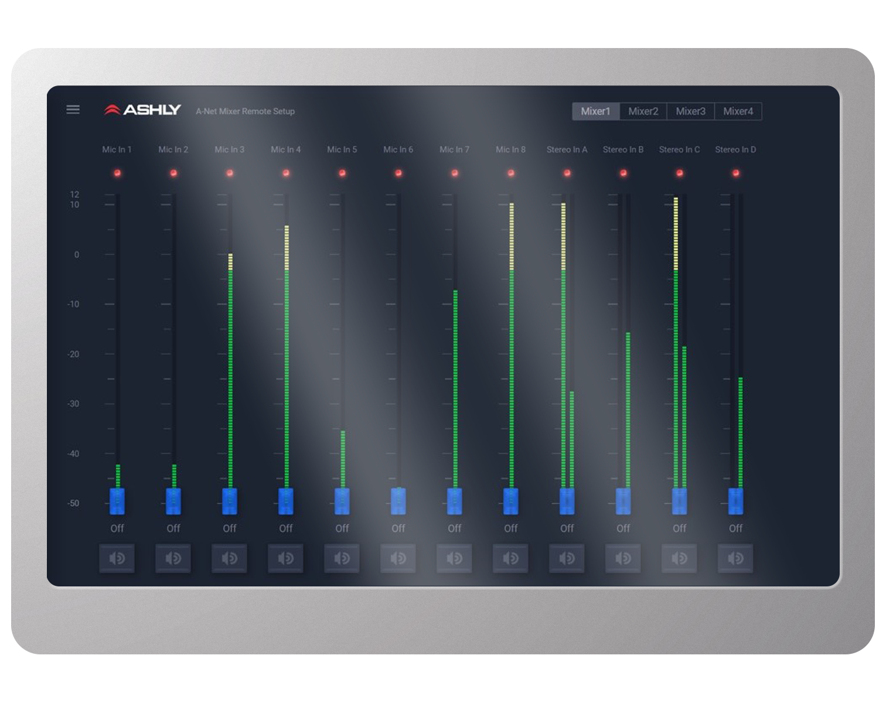Click the Stereo In C level meter
The image size is (886, 703).
point(680,343)
